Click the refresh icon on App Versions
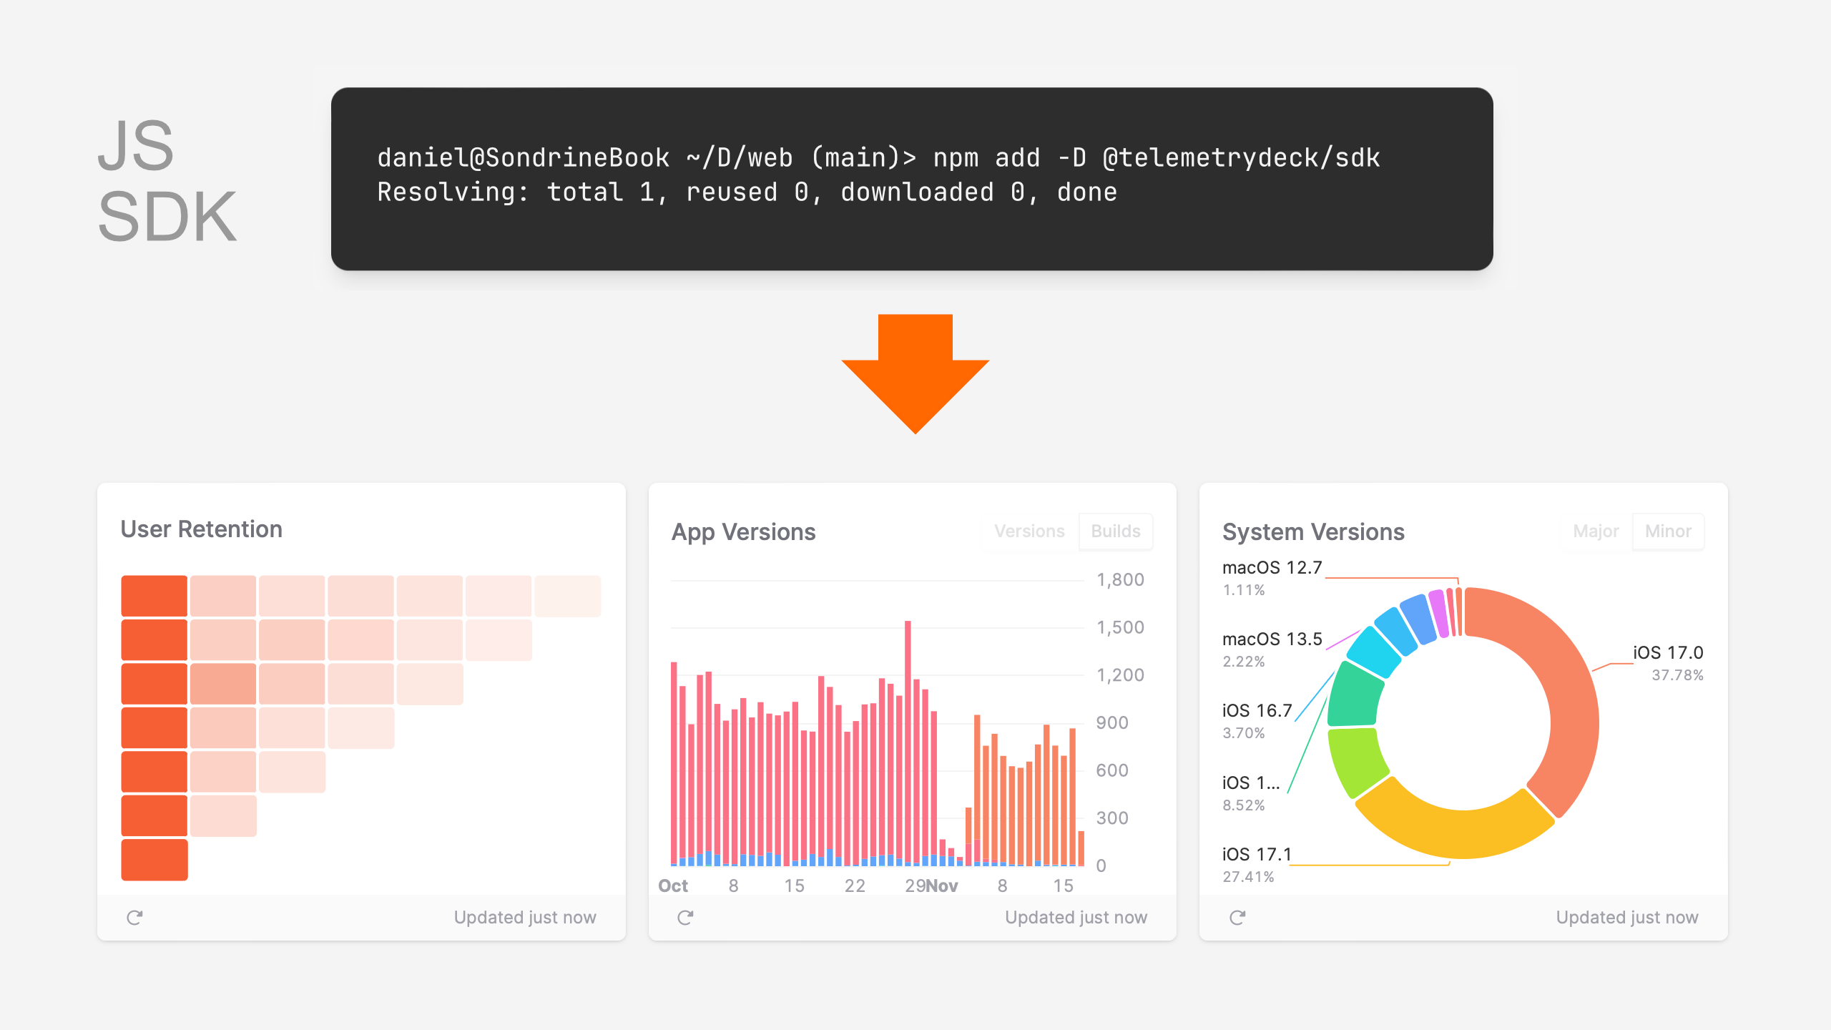This screenshot has height=1030, width=1831. [685, 916]
